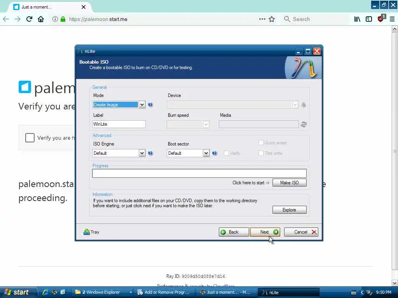The height and width of the screenshot is (298, 398).
Task: Select the Just a moment browser tab
Action: coord(49,7)
